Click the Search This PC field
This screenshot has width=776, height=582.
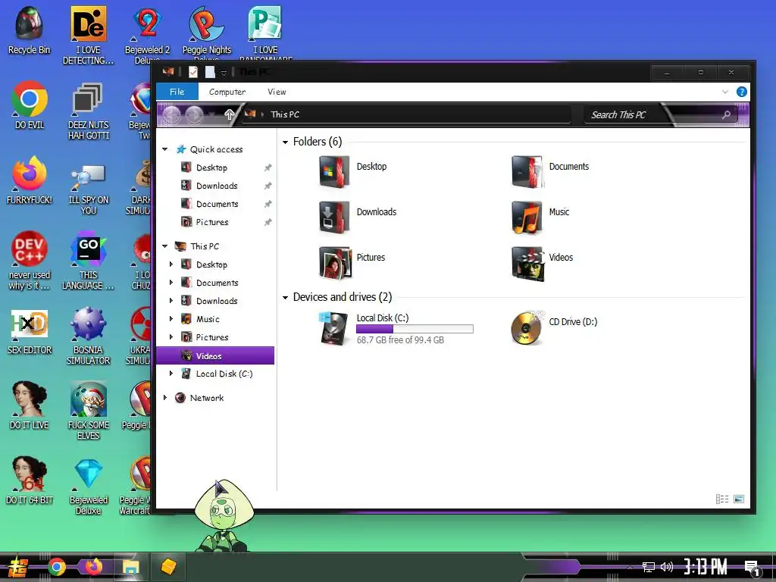point(661,115)
